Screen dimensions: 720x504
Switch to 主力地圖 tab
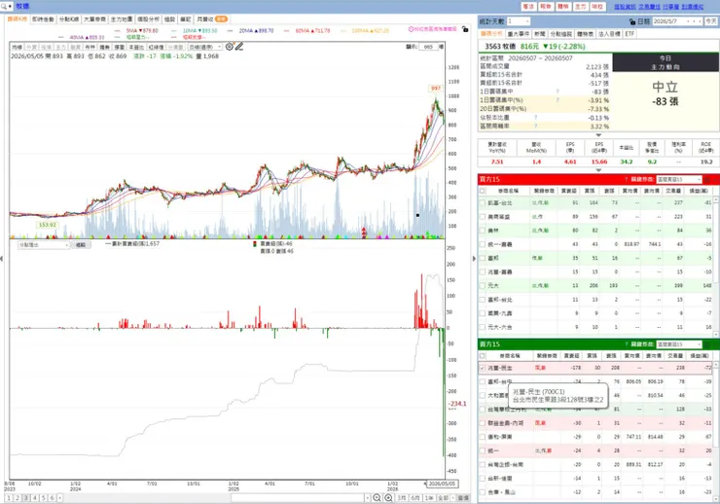point(122,19)
